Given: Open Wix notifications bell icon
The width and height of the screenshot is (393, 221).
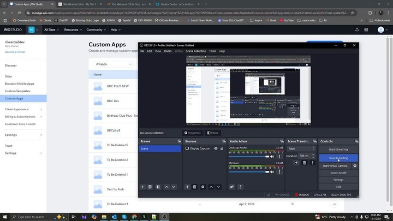Looking at the screenshot, I should 357,29.
